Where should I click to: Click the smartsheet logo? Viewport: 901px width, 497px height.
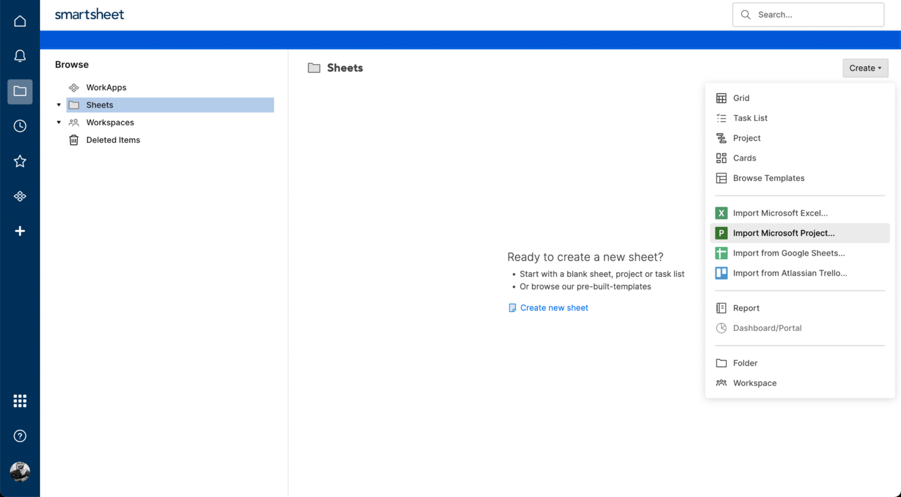[89, 14]
